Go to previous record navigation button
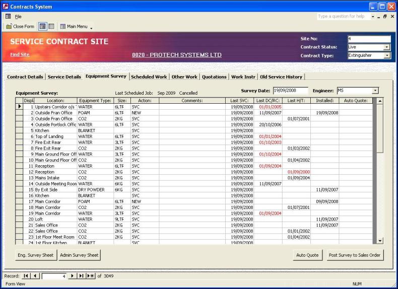This screenshot has width=398, height=289. point(35,276)
